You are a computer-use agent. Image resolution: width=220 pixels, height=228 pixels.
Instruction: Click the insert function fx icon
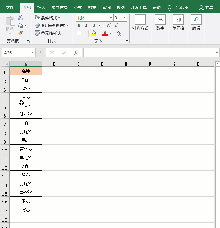76,52
